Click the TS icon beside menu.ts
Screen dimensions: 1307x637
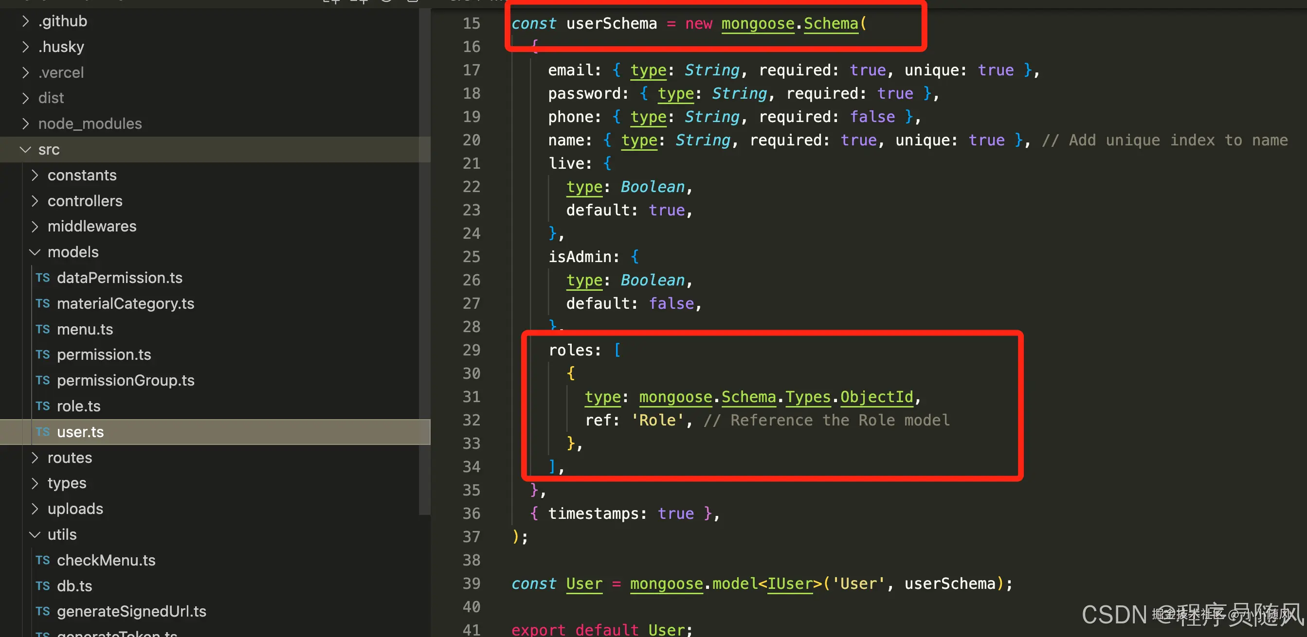tap(43, 329)
